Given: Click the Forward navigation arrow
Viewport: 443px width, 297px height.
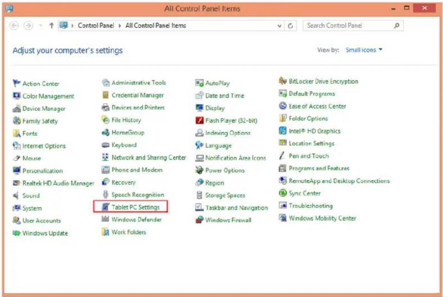Looking at the screenshot, I should coord(28,26).
